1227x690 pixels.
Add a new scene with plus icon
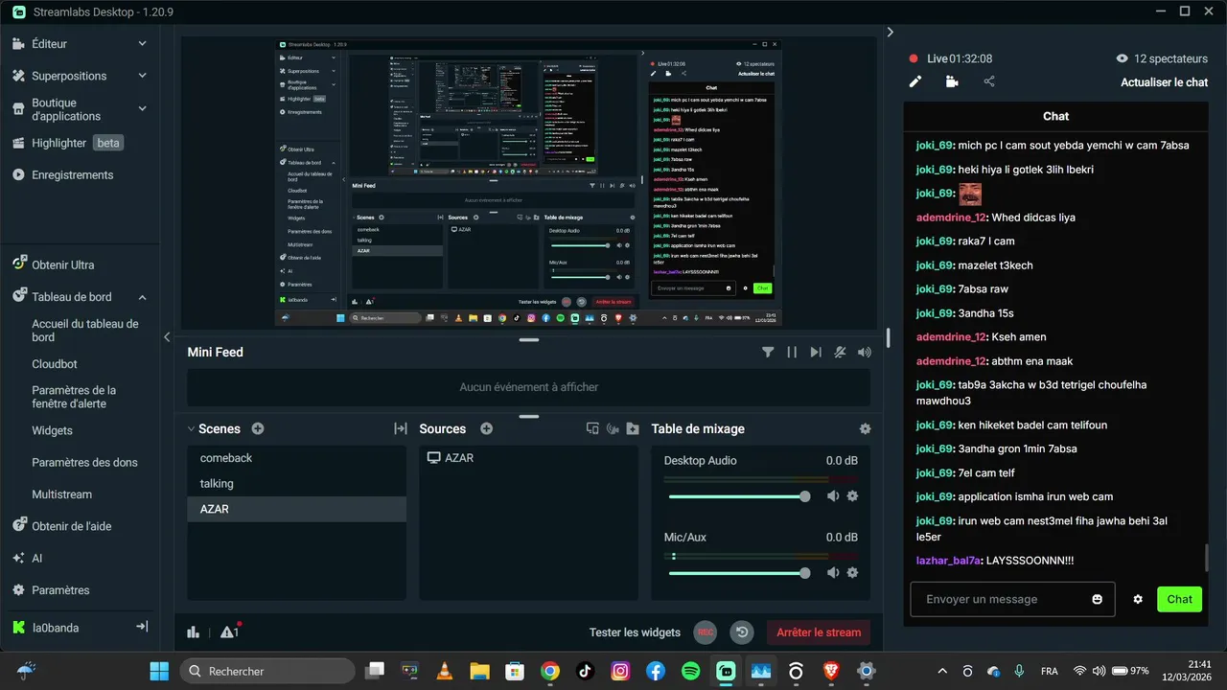258,429
